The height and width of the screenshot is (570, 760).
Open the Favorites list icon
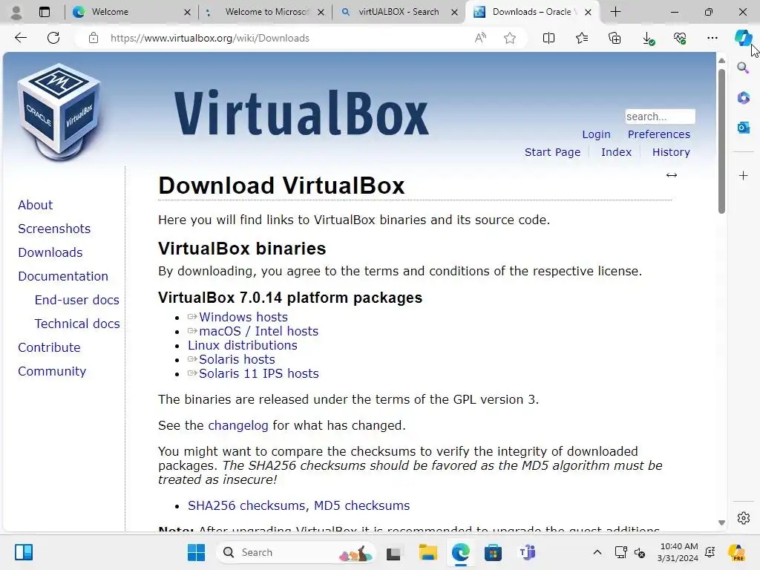click(x=582, y=38)
